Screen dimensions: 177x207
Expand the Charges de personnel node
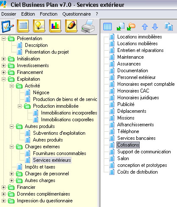(x=11, y=174)
